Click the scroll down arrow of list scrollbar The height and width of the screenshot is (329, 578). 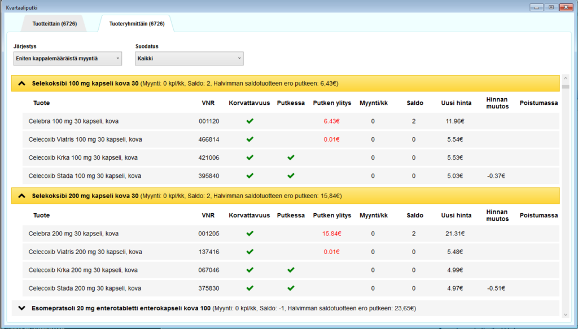pyautogui.click(x=566, y=315)
